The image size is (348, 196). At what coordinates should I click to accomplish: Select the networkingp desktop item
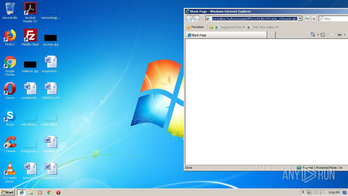(x=51, y=14)
